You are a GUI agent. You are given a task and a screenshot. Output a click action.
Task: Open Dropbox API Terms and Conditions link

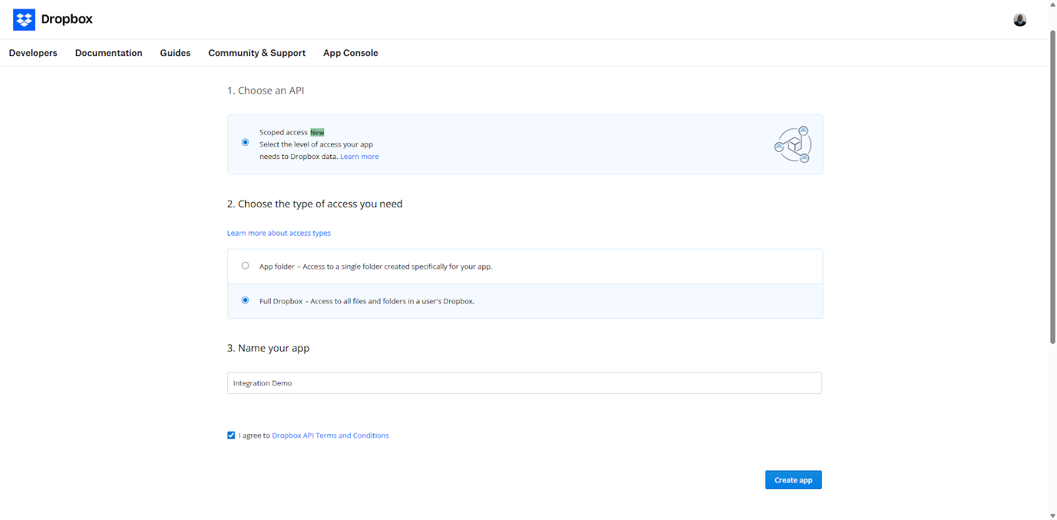(330, 436)
